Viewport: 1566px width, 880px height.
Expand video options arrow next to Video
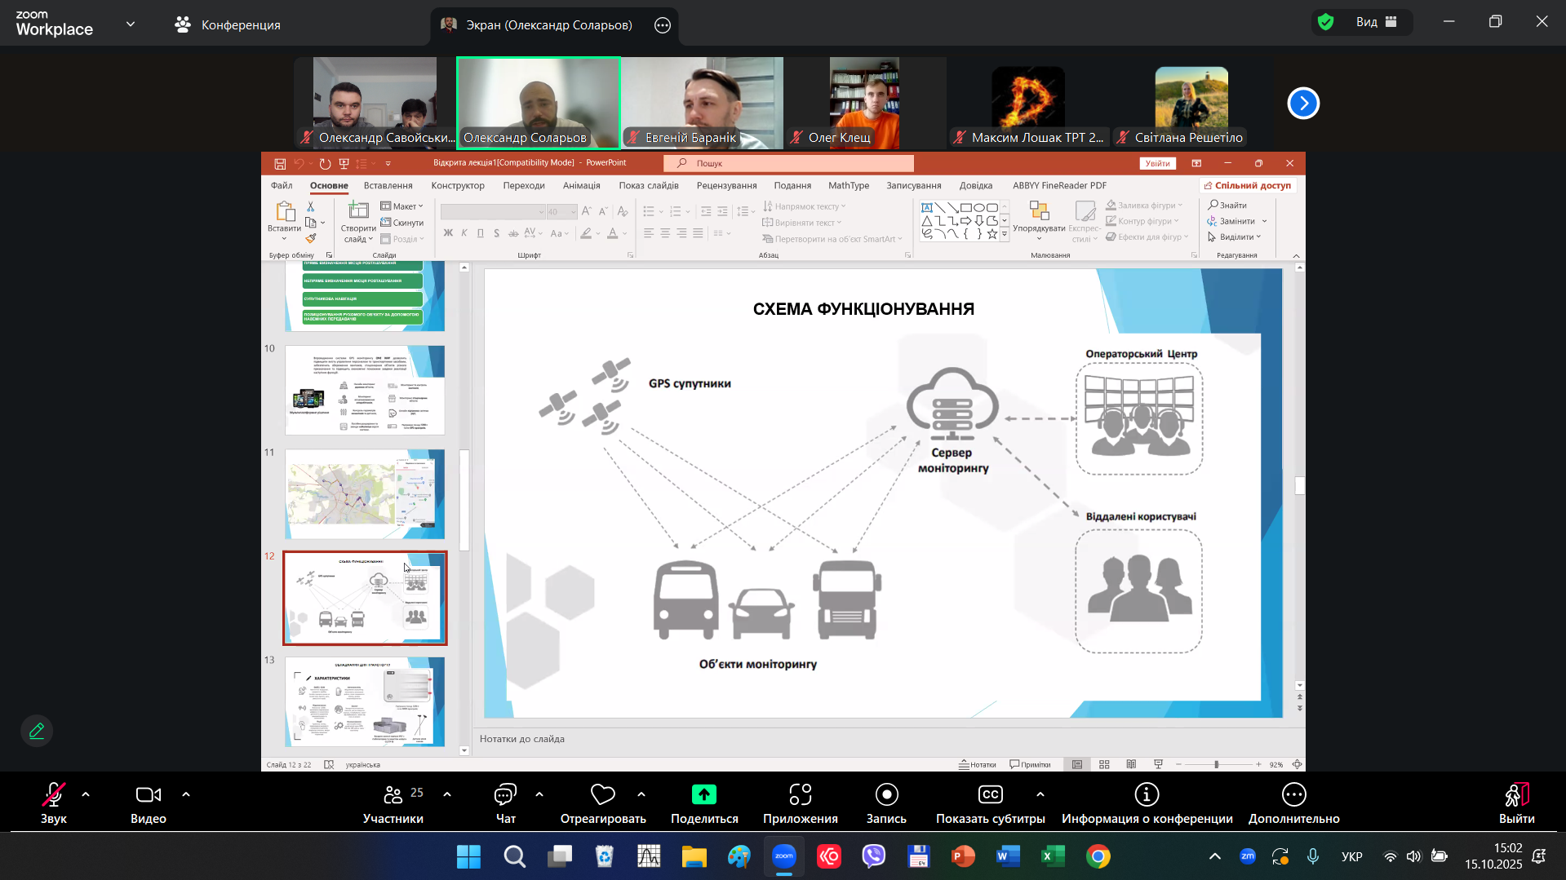(186, 794)
